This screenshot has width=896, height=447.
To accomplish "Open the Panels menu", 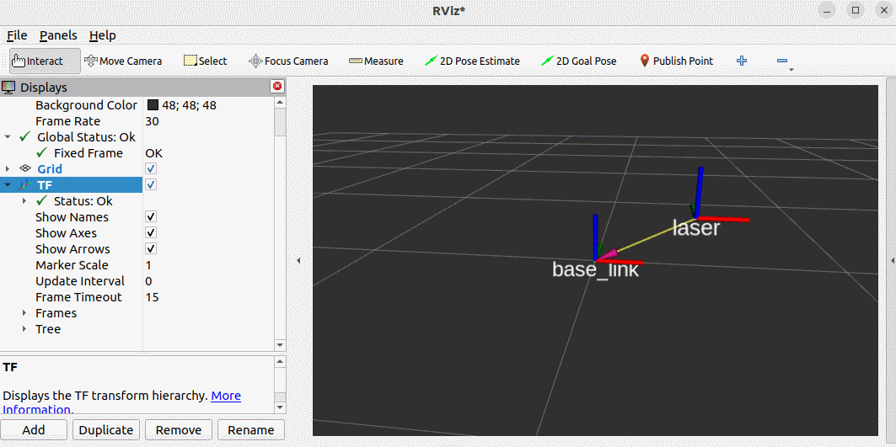I will pos(58,35).
